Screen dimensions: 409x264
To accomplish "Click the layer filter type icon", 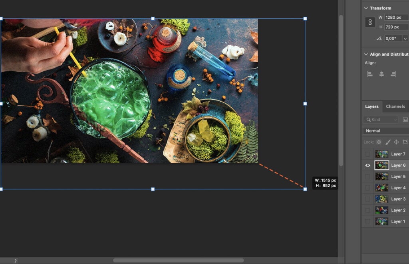I will coord(406,119).
